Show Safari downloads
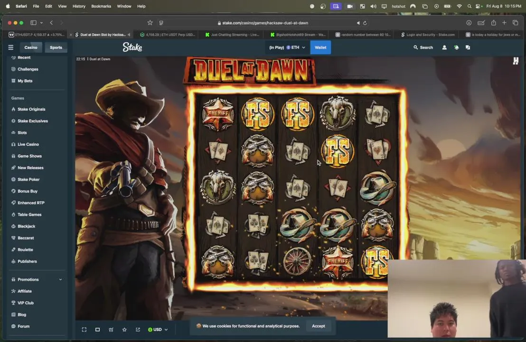 [469, 23]
